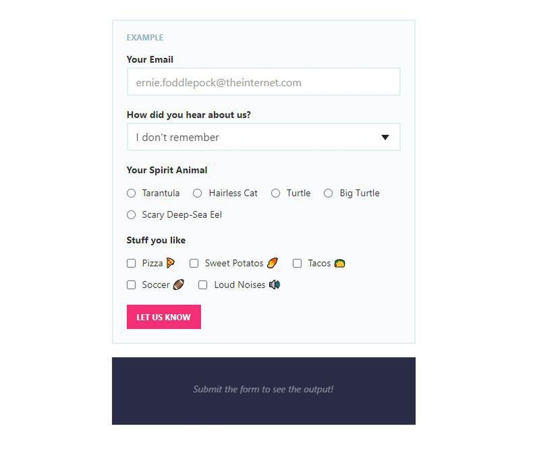Enable the Sweet Potatos checkbox

[194, 263]
